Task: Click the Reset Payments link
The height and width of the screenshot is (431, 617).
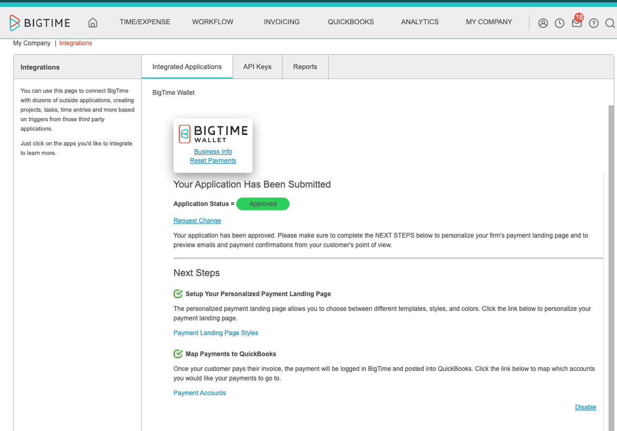Action: point(213,161)
